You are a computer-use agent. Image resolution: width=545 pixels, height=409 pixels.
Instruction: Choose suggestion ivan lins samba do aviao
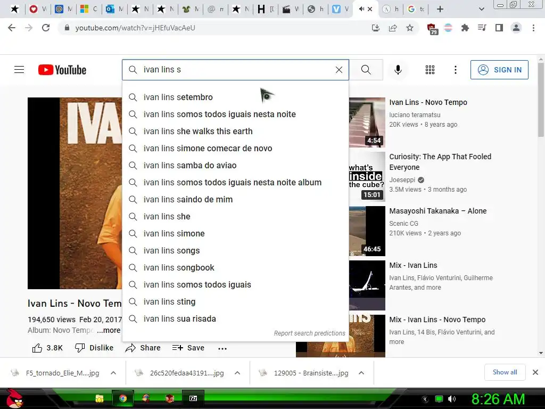pos(235,165)
